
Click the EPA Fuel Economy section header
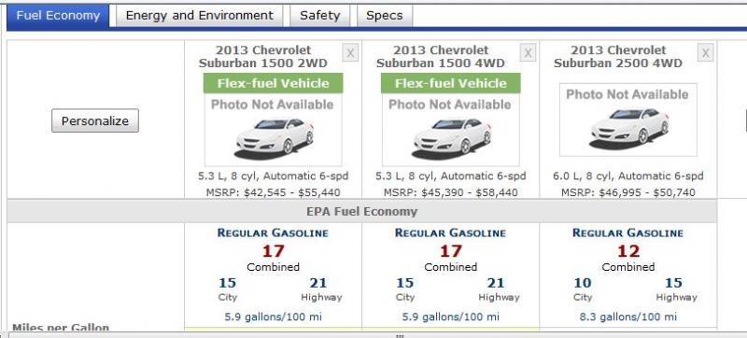[361, 211]
